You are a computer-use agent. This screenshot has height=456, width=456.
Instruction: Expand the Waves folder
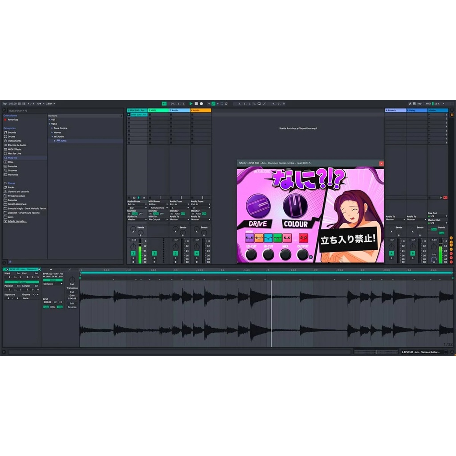click(52, 132)
